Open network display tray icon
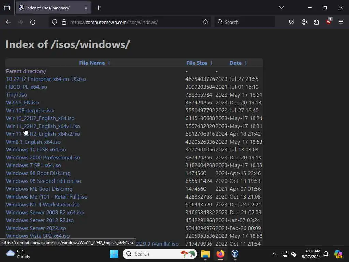Image resolution: width=349 pixels, height=262 pixels. coord(285,254)
